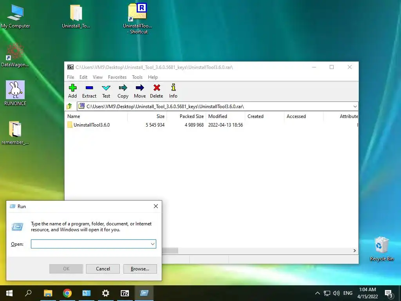Image resolution: width=401 pixels, height=301 pixels.
Task: Select the 5 545 934 size cell
Action: tap(155, 125)
